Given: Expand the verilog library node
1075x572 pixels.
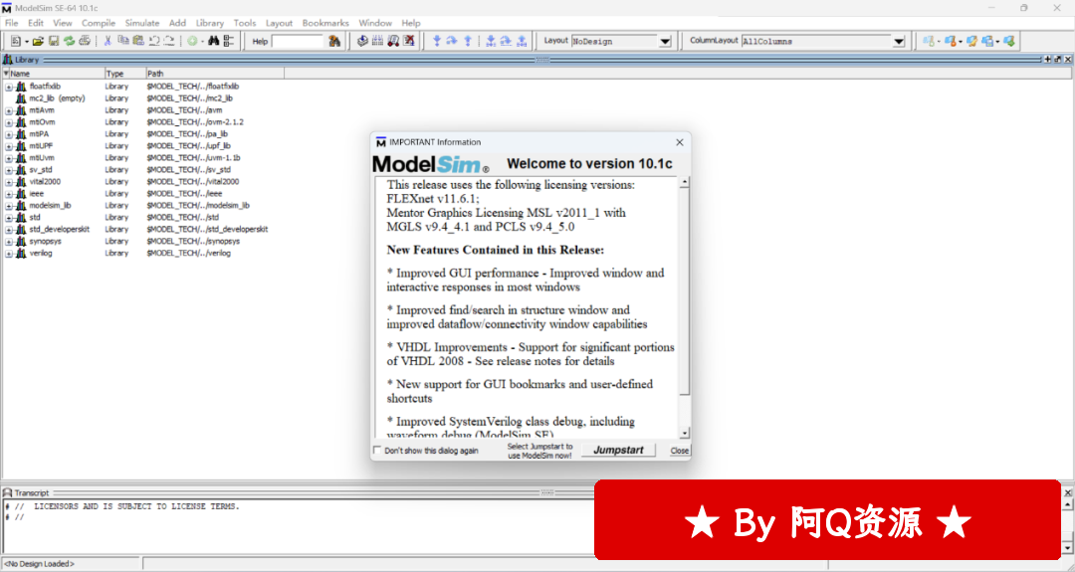Looking at the screenshot, I should point(9,254).
